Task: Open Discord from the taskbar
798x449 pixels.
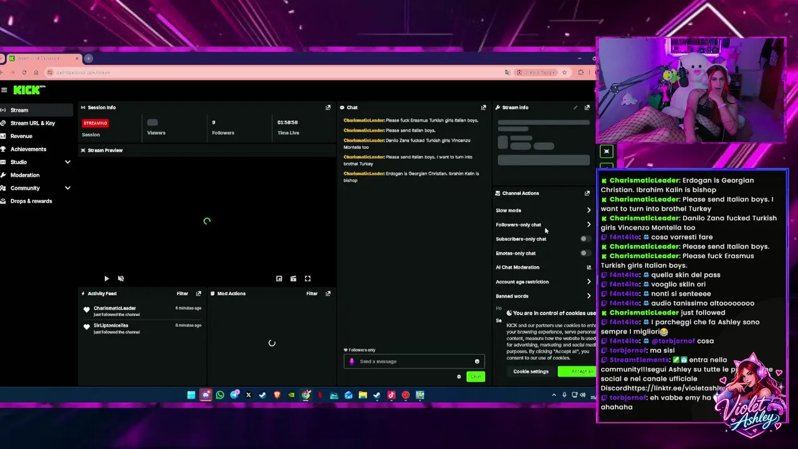Action: point(205,395)
